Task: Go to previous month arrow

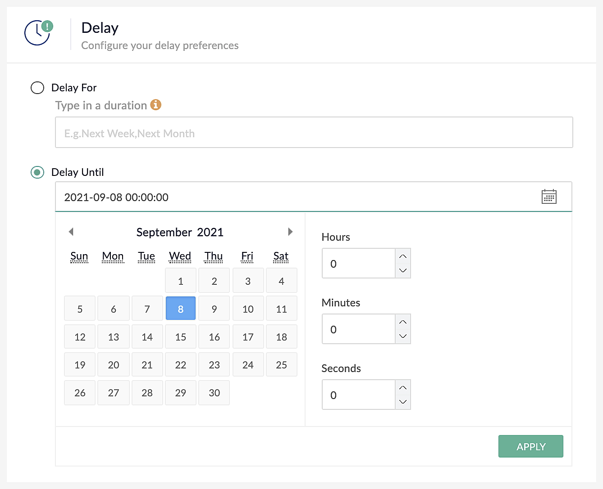Action: click(71, 232)
